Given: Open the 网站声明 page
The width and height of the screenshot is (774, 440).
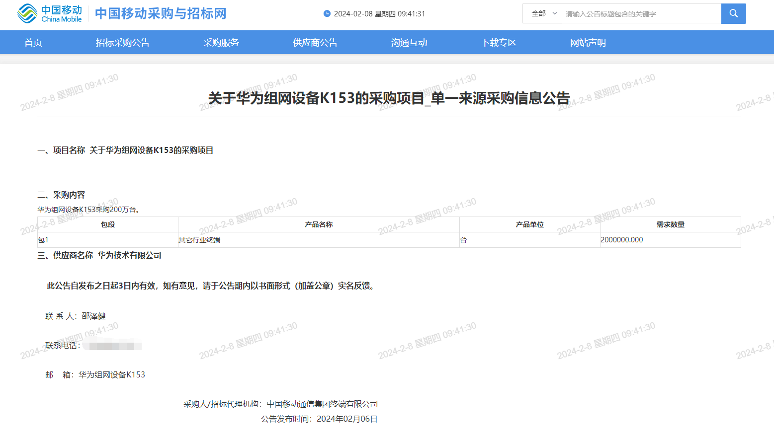Looking at the screenshot, I should coord(588,43).
